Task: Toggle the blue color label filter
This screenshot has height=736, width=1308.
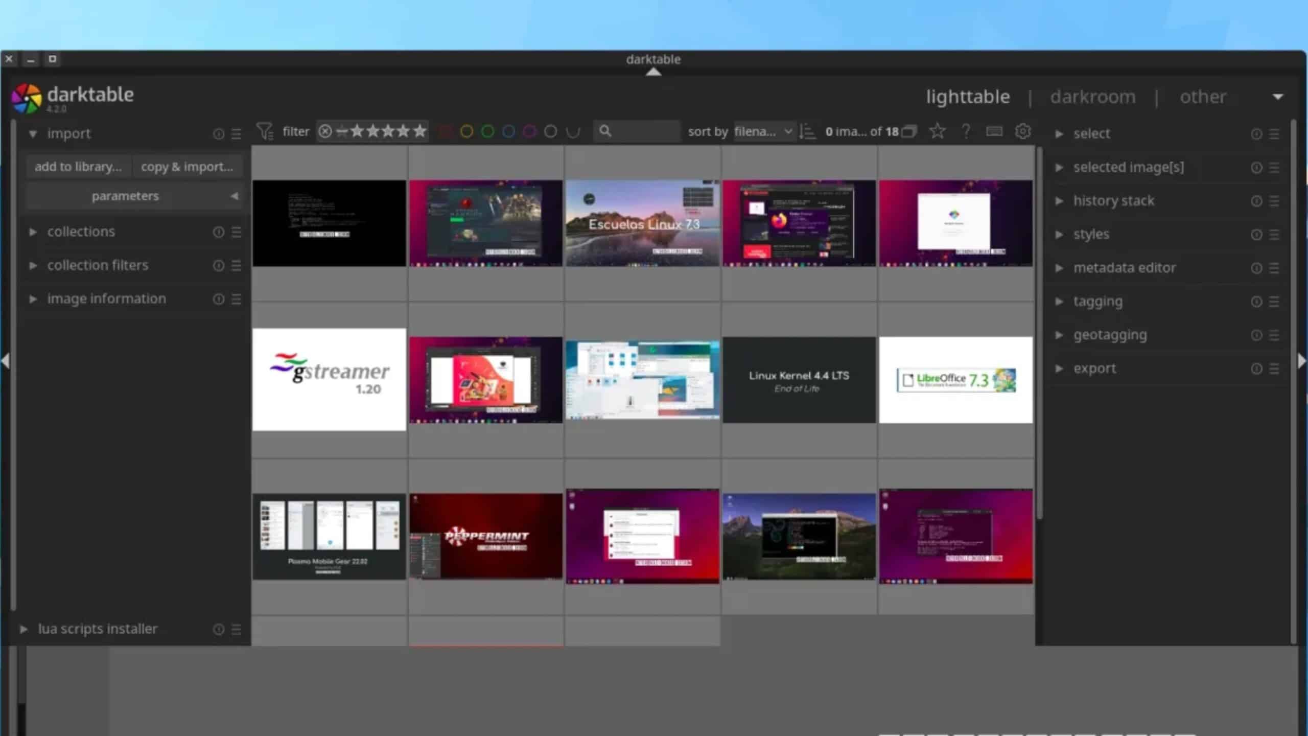Action: coord(509,131)
